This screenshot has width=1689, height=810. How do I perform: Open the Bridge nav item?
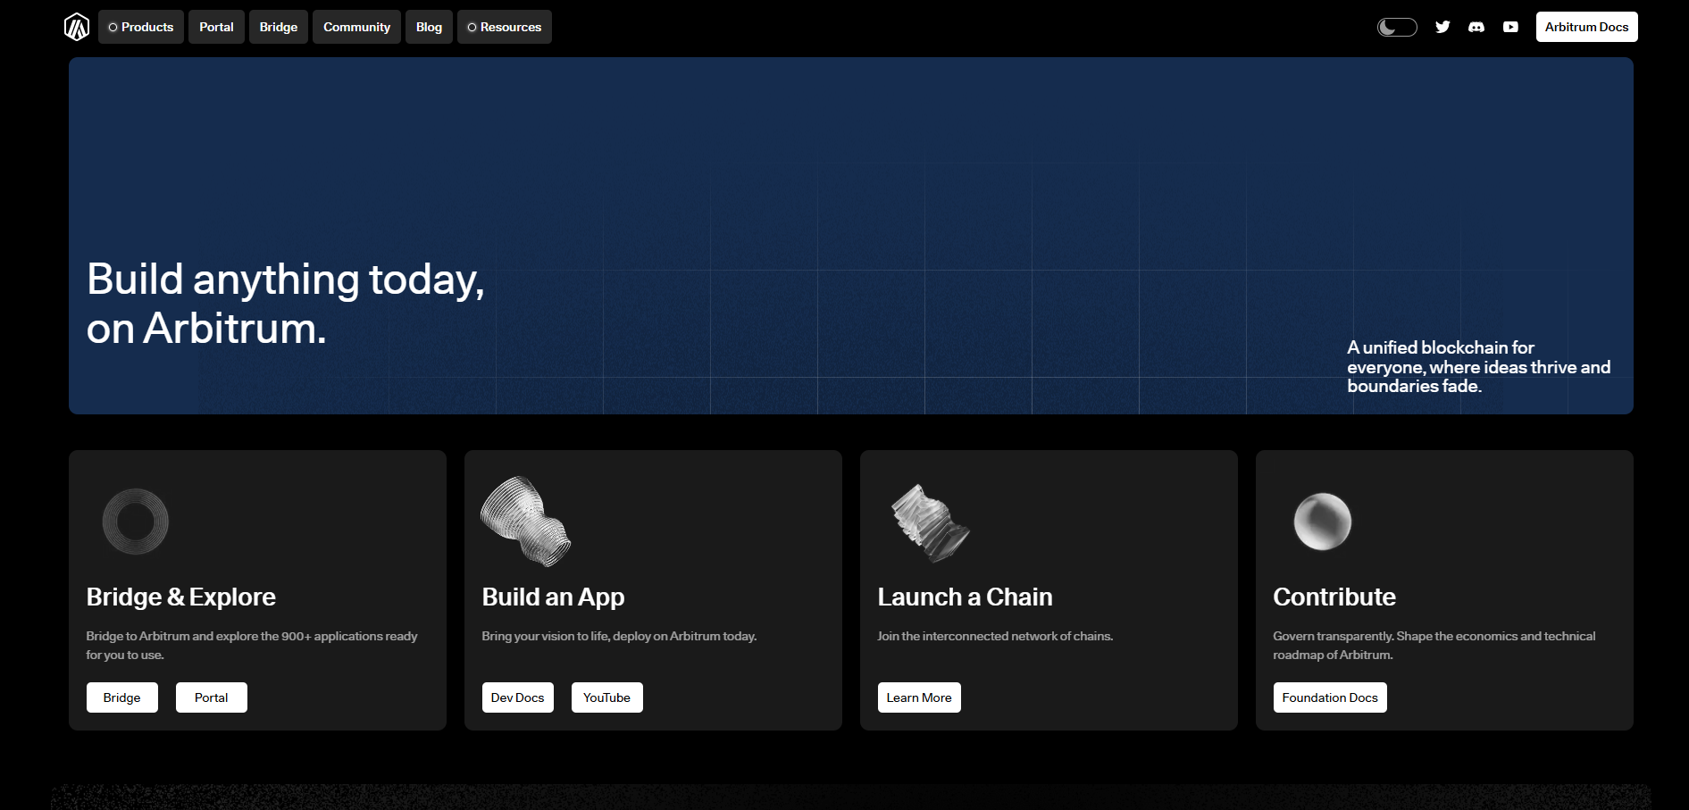279,27
